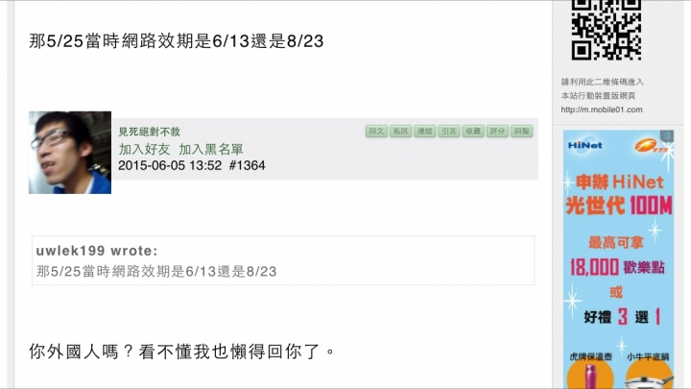Click the HiNet logo in advertisement

click(584, 145)
